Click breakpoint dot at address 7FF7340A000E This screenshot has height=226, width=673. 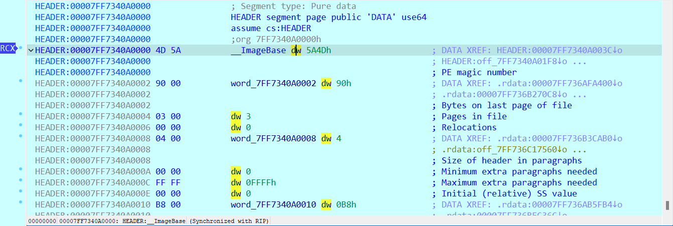[x=21, y=191]
